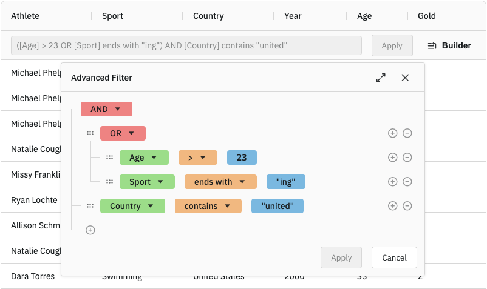Remove the OR group row

(407, 133)
